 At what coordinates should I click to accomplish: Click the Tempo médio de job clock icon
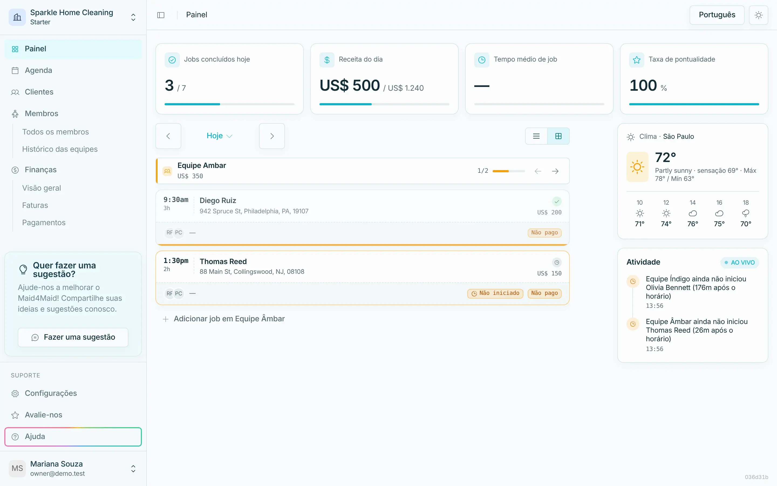[x=482, y=60]
